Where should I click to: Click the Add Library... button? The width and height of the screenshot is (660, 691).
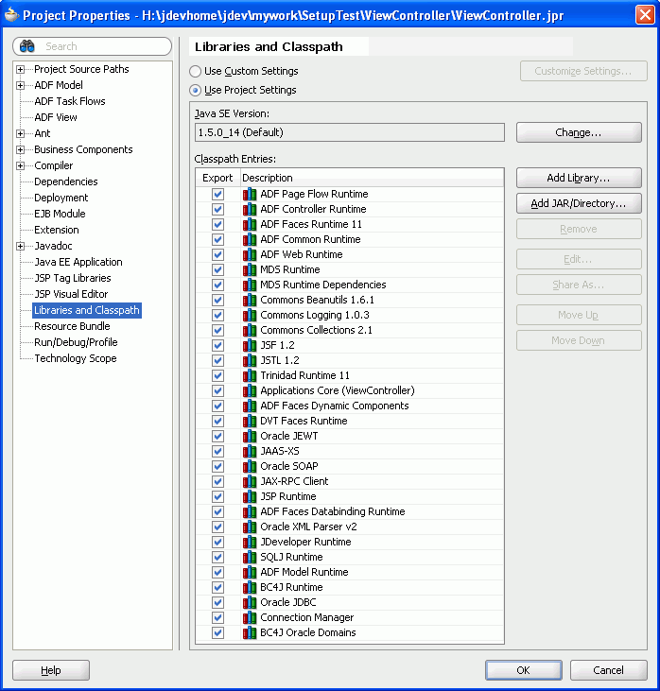(x=579, y=178)
